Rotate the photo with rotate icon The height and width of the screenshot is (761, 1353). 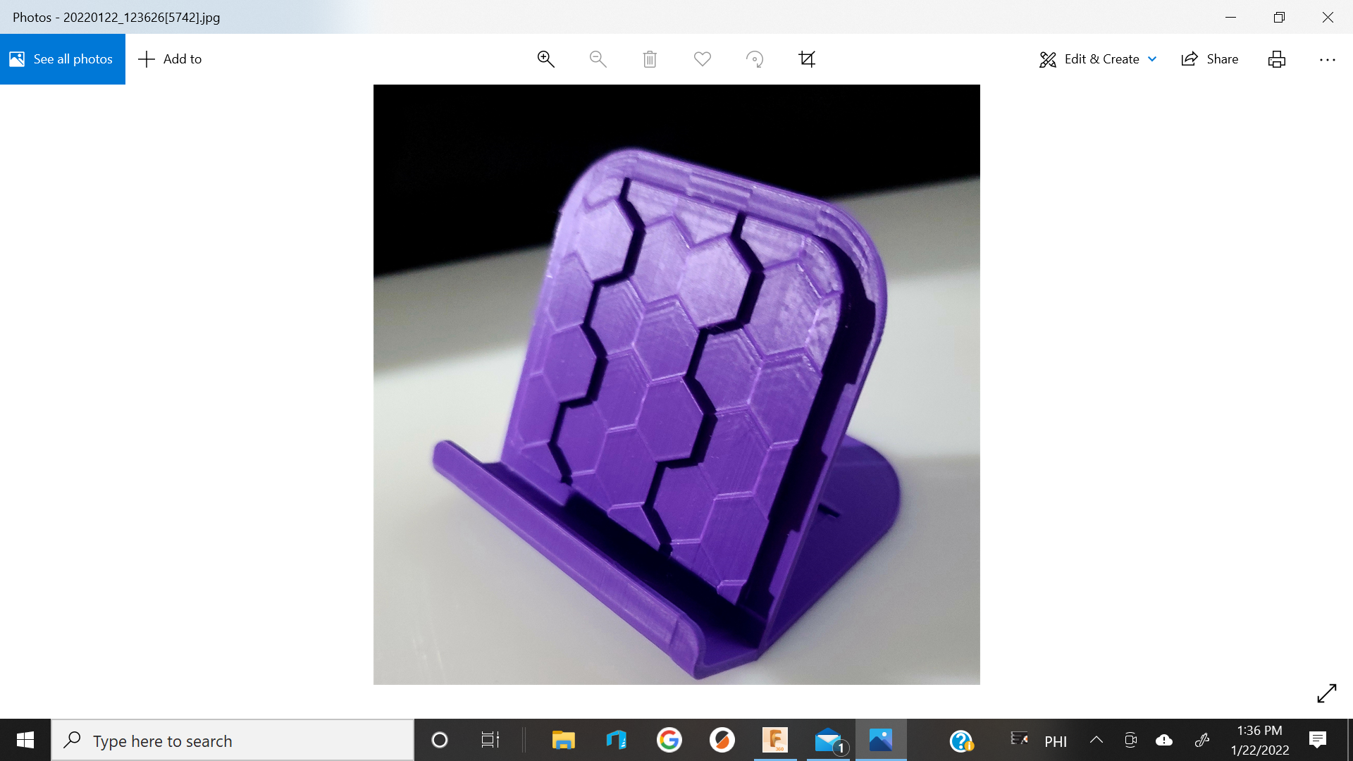pos(755,59)
